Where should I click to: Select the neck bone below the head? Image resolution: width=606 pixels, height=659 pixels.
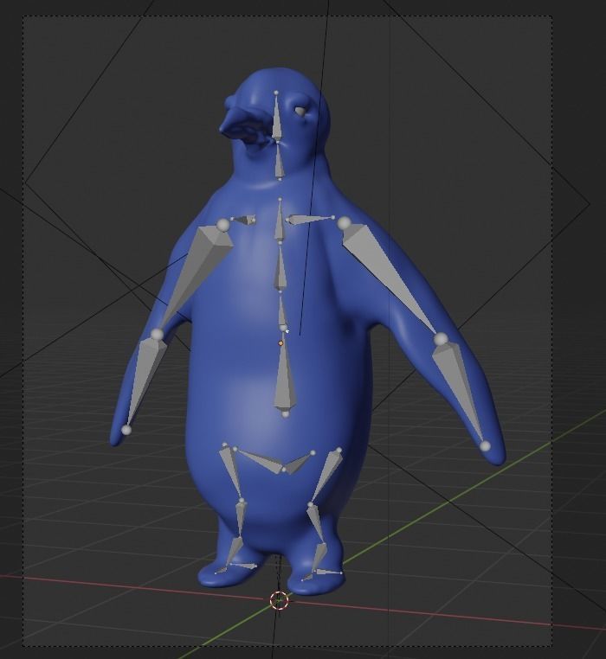click(279, 163)
